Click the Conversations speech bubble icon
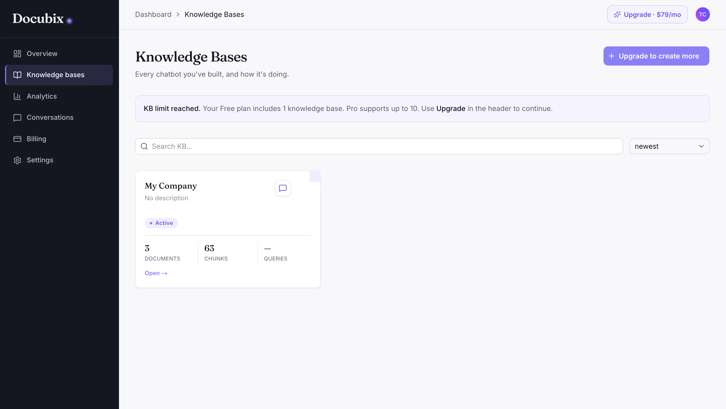 [x=17, y=118]
